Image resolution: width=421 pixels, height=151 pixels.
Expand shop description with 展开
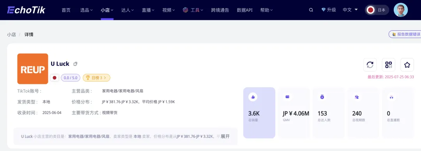pyautogui.click(x=225, y=136)
